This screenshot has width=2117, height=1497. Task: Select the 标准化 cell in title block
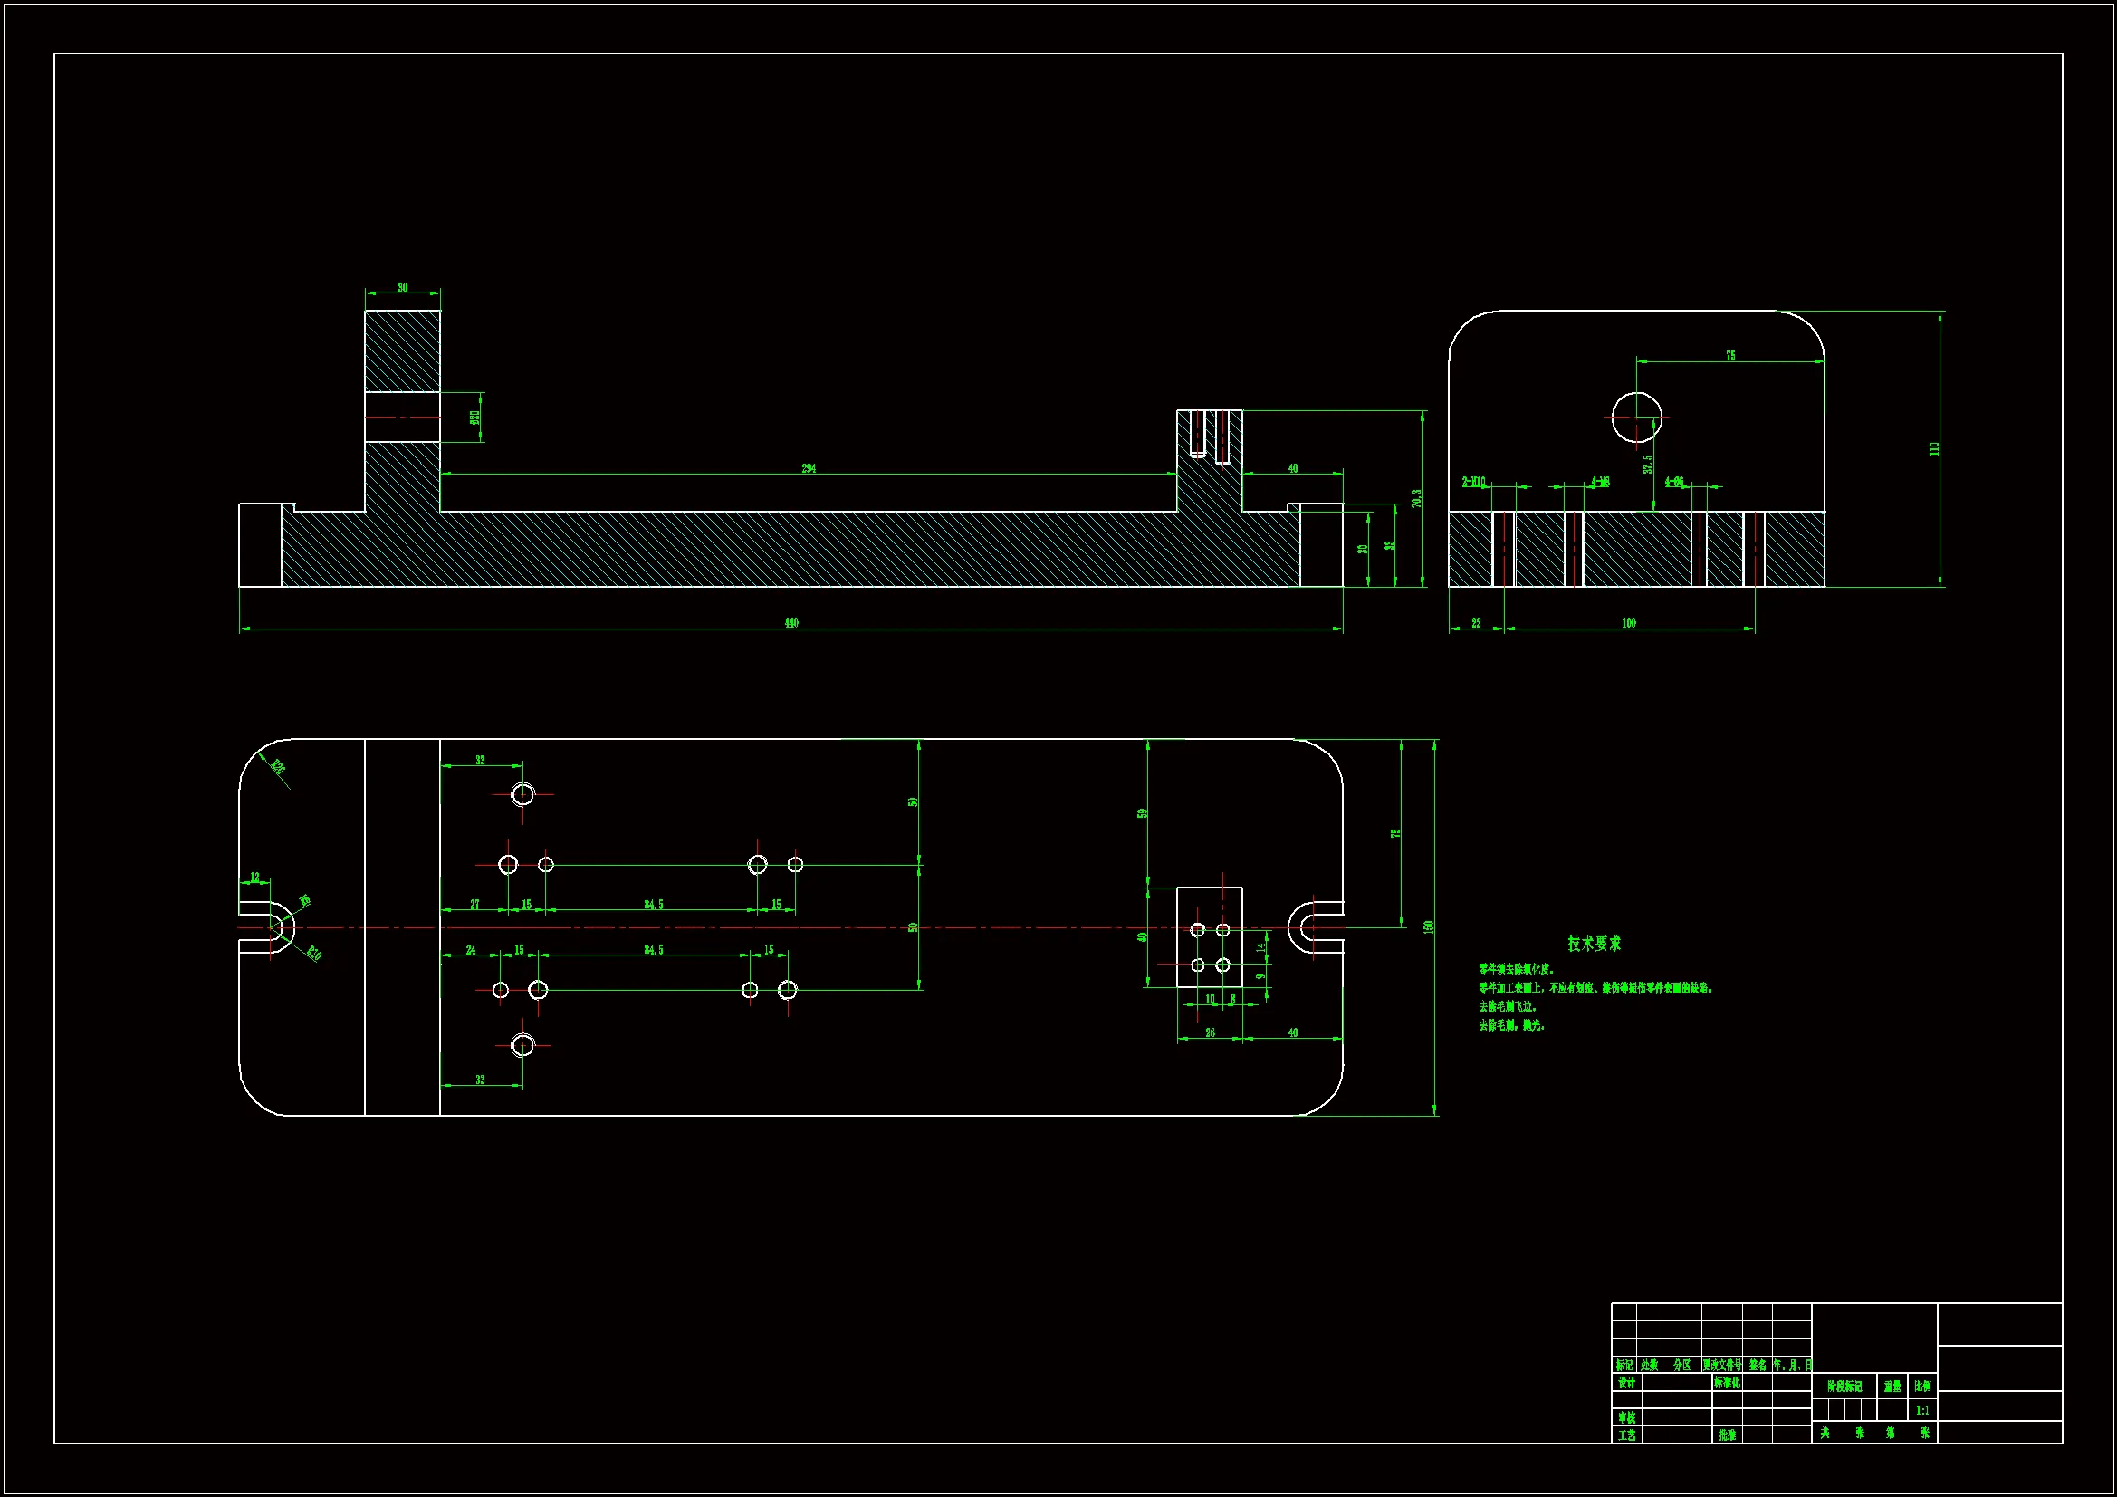(x=1727, y=1383)
